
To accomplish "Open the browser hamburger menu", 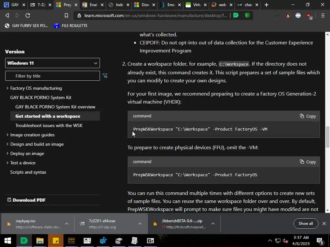I will 323,15.
